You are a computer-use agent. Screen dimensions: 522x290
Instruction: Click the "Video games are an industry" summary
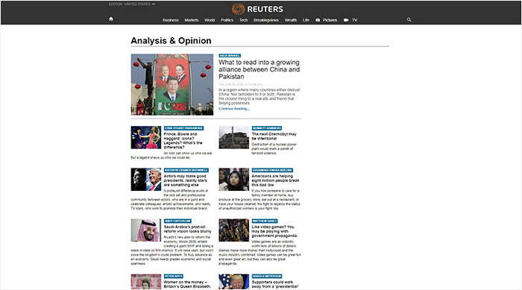point(260,253)
